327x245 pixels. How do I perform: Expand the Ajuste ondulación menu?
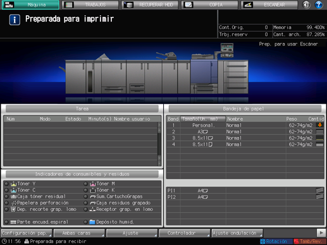pos(237,233)
